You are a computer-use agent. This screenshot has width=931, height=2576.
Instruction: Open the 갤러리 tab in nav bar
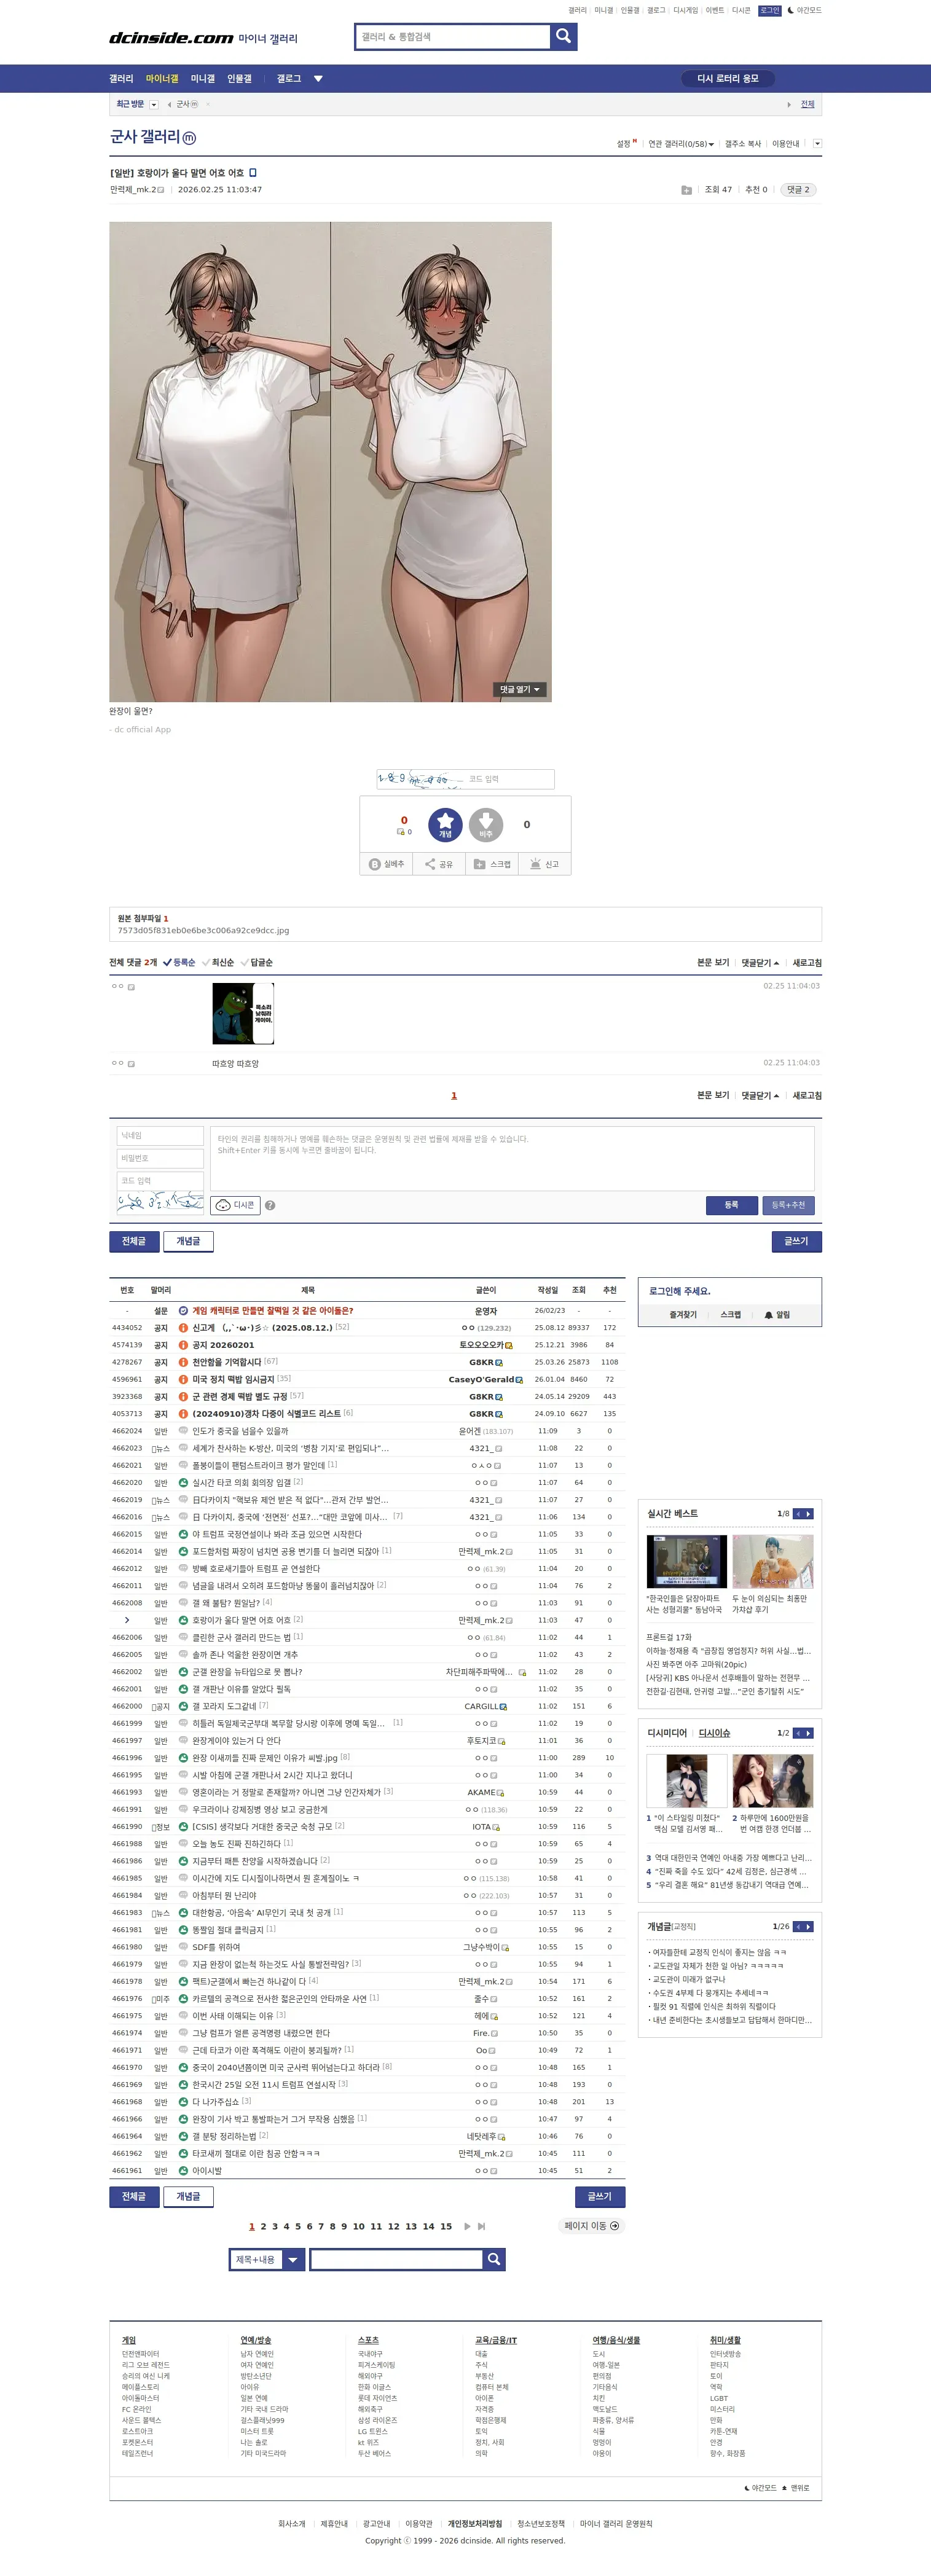[121, 78]
